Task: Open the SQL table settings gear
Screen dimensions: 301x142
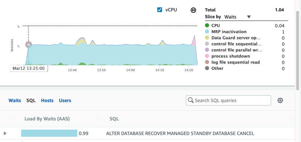Action: pos(280,100)
